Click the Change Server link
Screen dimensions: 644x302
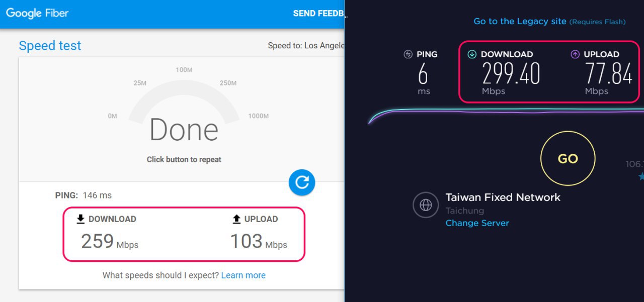[477, 223]
